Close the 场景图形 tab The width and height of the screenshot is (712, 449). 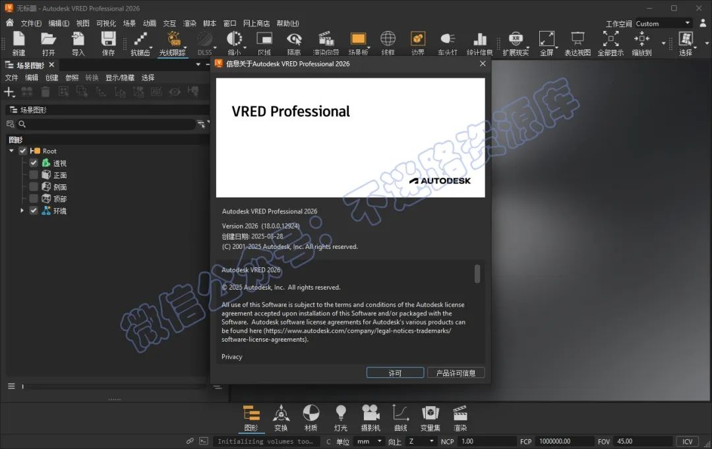[x=52, y=65]
